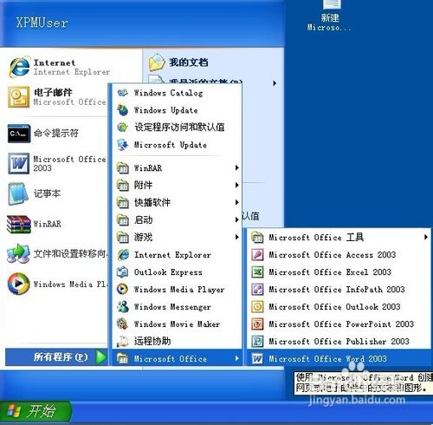This screenshot has height=425, width=433.
Task: Click the remote assistance icon (远程协助)
Action: click(123, 341)
